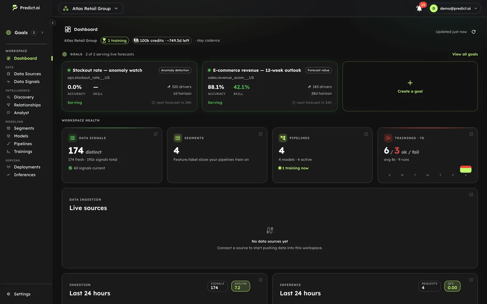Click the 100k credits badge
Image resolution: width=487 pixels, height=304 pixels.
pyautogui.click(x=162, y=40)
